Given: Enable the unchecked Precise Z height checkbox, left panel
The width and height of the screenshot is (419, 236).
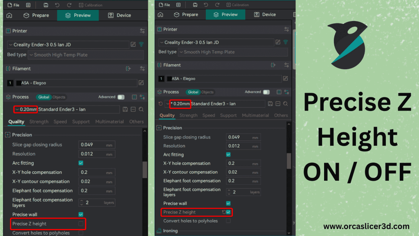Looking at the screenshot, I should coord(81,224).
